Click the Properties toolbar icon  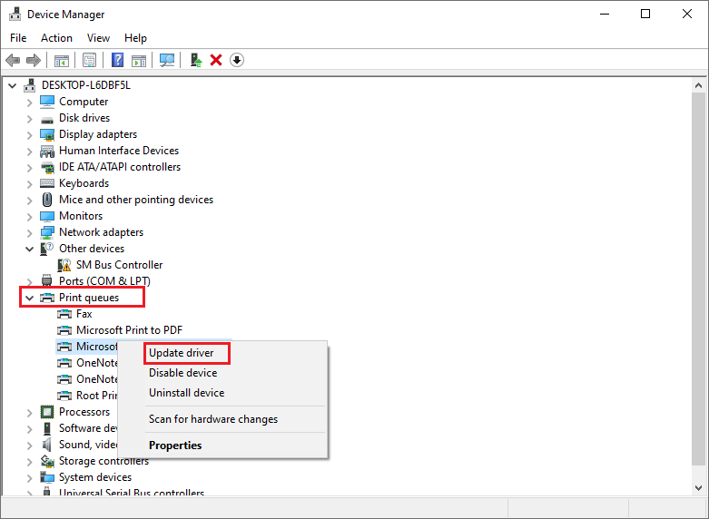coord(89,60)
